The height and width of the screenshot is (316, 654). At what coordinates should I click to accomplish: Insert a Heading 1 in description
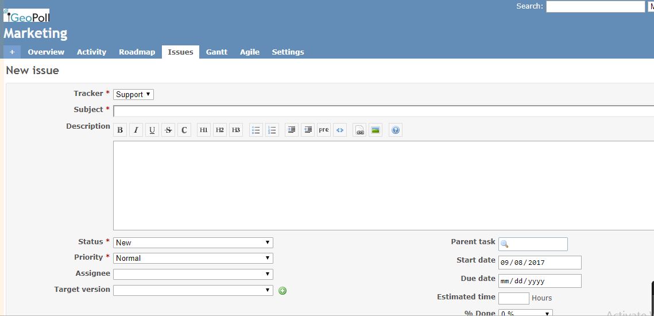click(204, 130)
